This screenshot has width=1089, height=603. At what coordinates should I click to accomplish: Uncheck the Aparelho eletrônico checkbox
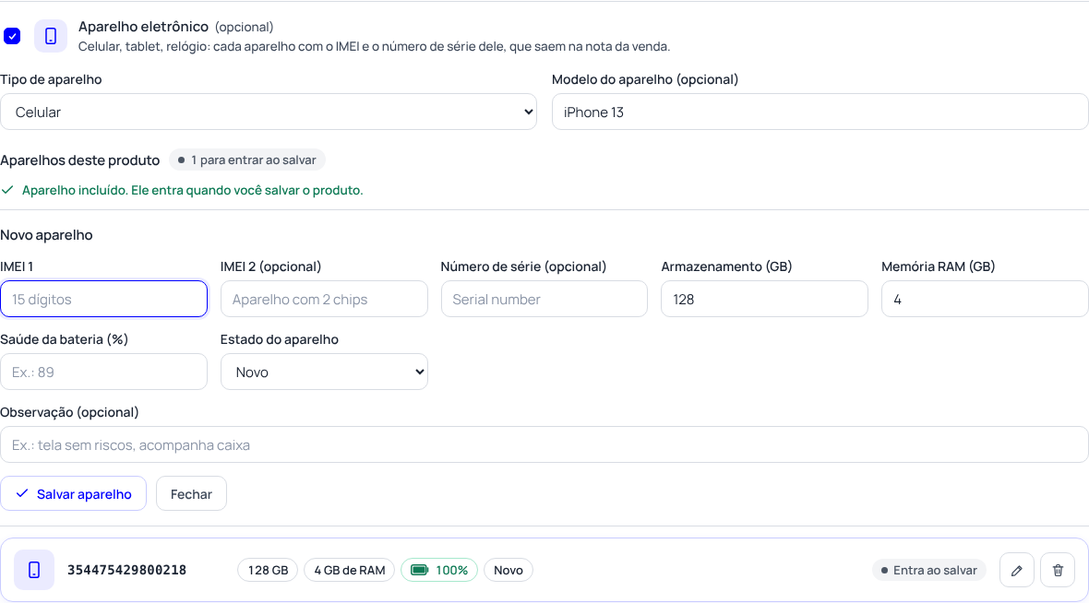coord(12,35)
